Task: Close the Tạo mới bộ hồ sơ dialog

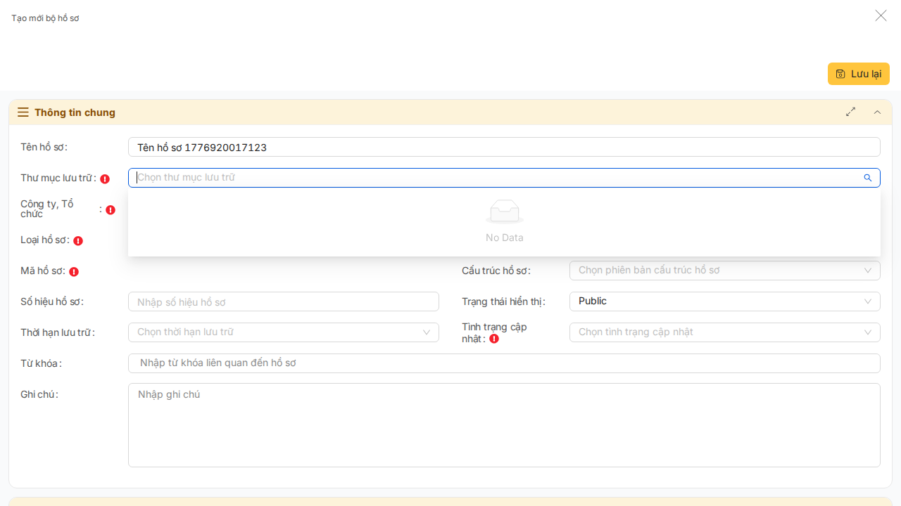Action: (881, 15)
